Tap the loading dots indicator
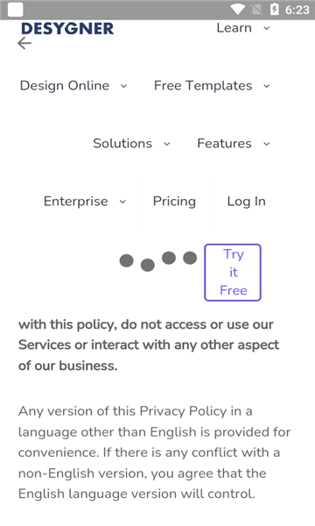315x526 pixels. 158,261
